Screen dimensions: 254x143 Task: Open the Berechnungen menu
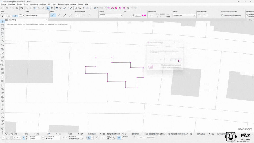tap(63, 5)
